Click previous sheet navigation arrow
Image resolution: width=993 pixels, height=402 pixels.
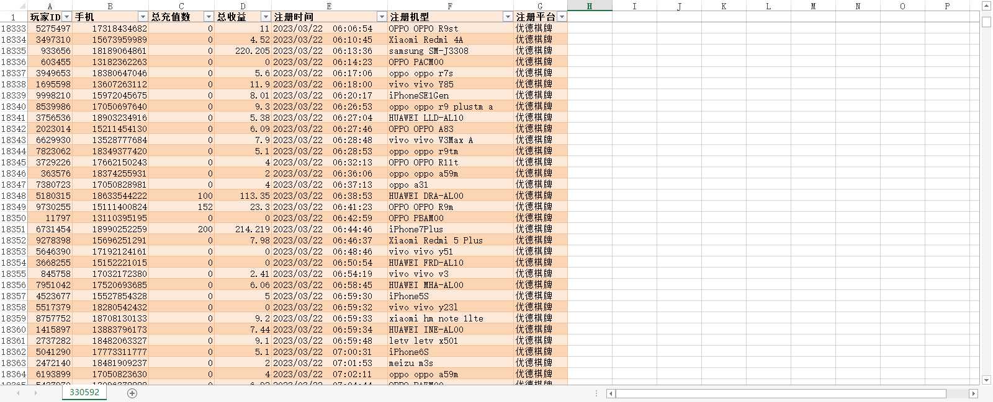point(18,393)
